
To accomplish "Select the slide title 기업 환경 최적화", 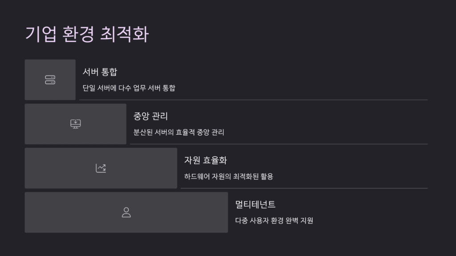I will coord(87,34).
